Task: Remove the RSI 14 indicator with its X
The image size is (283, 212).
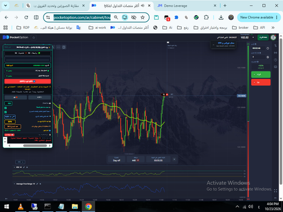Action: tap(27, 167)
